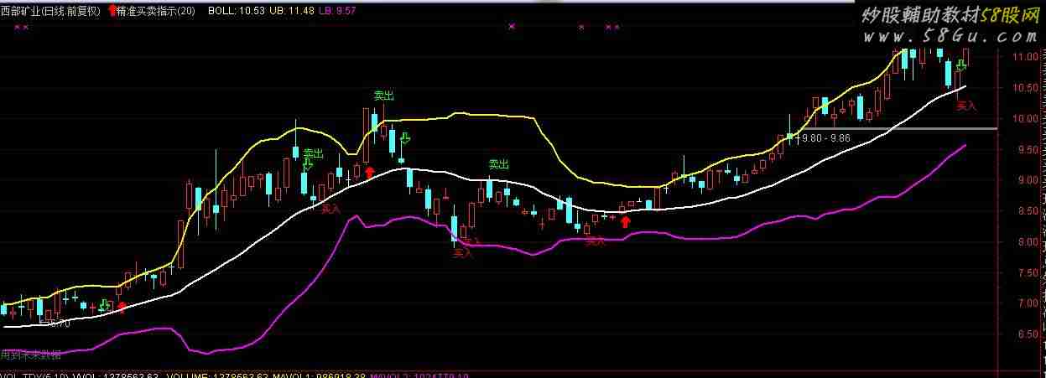Click red up arrow just left of the highest 卖出 peak

(369, 172)
